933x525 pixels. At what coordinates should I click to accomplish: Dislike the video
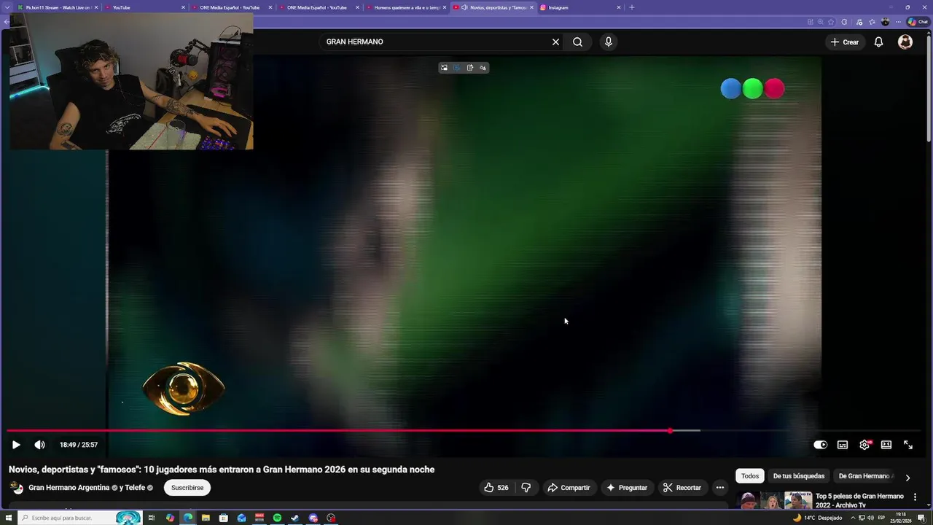[x=526, y=488]
